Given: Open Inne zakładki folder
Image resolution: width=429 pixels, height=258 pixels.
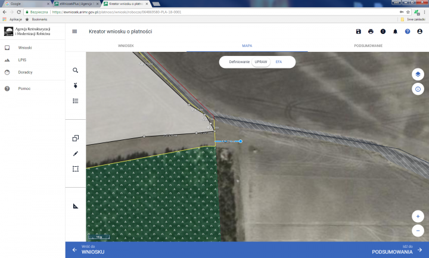Looking at the screenshot, I should click(x=413, y=20).
